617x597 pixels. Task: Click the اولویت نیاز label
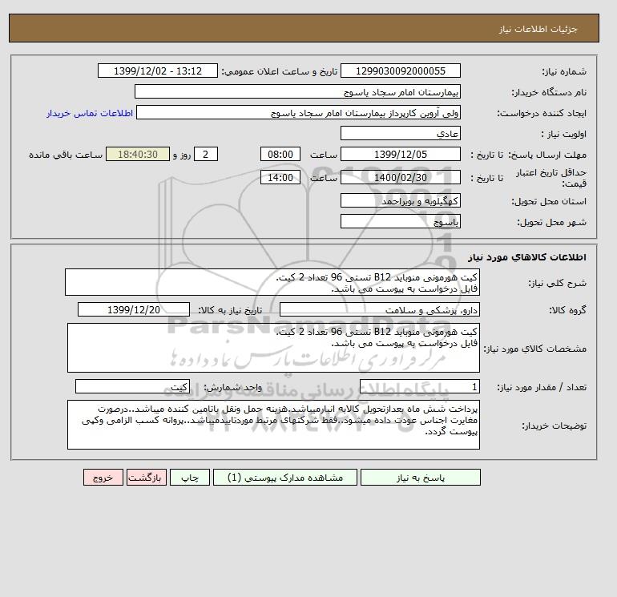click(564, 134)
